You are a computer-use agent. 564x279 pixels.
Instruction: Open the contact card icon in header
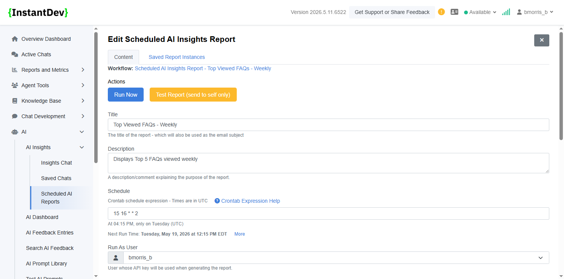coord(454,12)
